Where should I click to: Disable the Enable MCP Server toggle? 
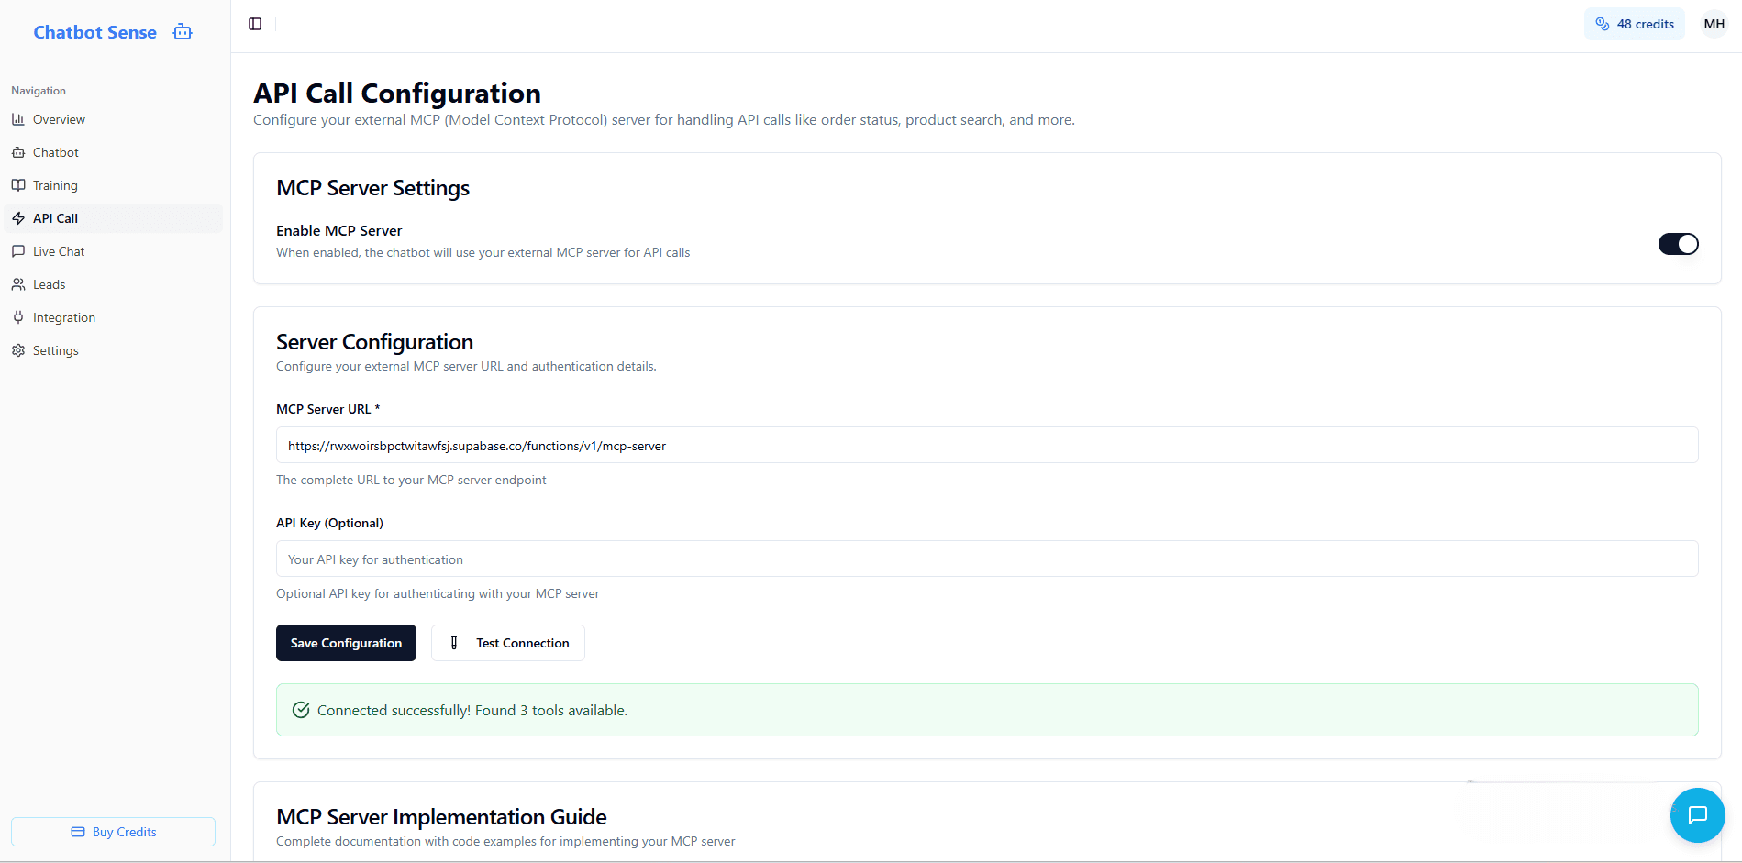click(x=1678, y=244)
